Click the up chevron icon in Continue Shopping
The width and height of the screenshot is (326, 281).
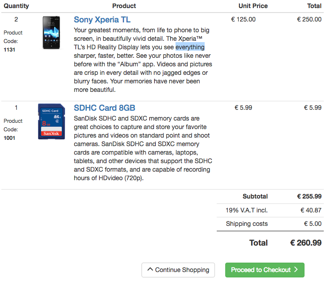click(150, 269)
